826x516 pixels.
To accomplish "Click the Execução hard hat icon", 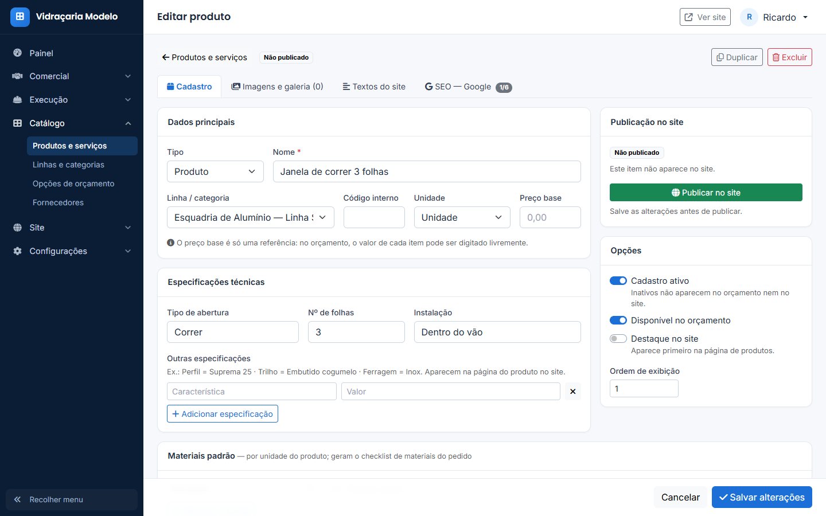I will click(x=17, y=100).
